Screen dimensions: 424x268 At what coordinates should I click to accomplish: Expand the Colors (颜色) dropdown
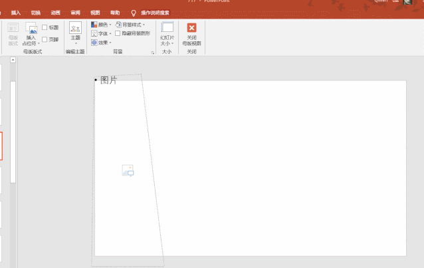coord(101,25)
